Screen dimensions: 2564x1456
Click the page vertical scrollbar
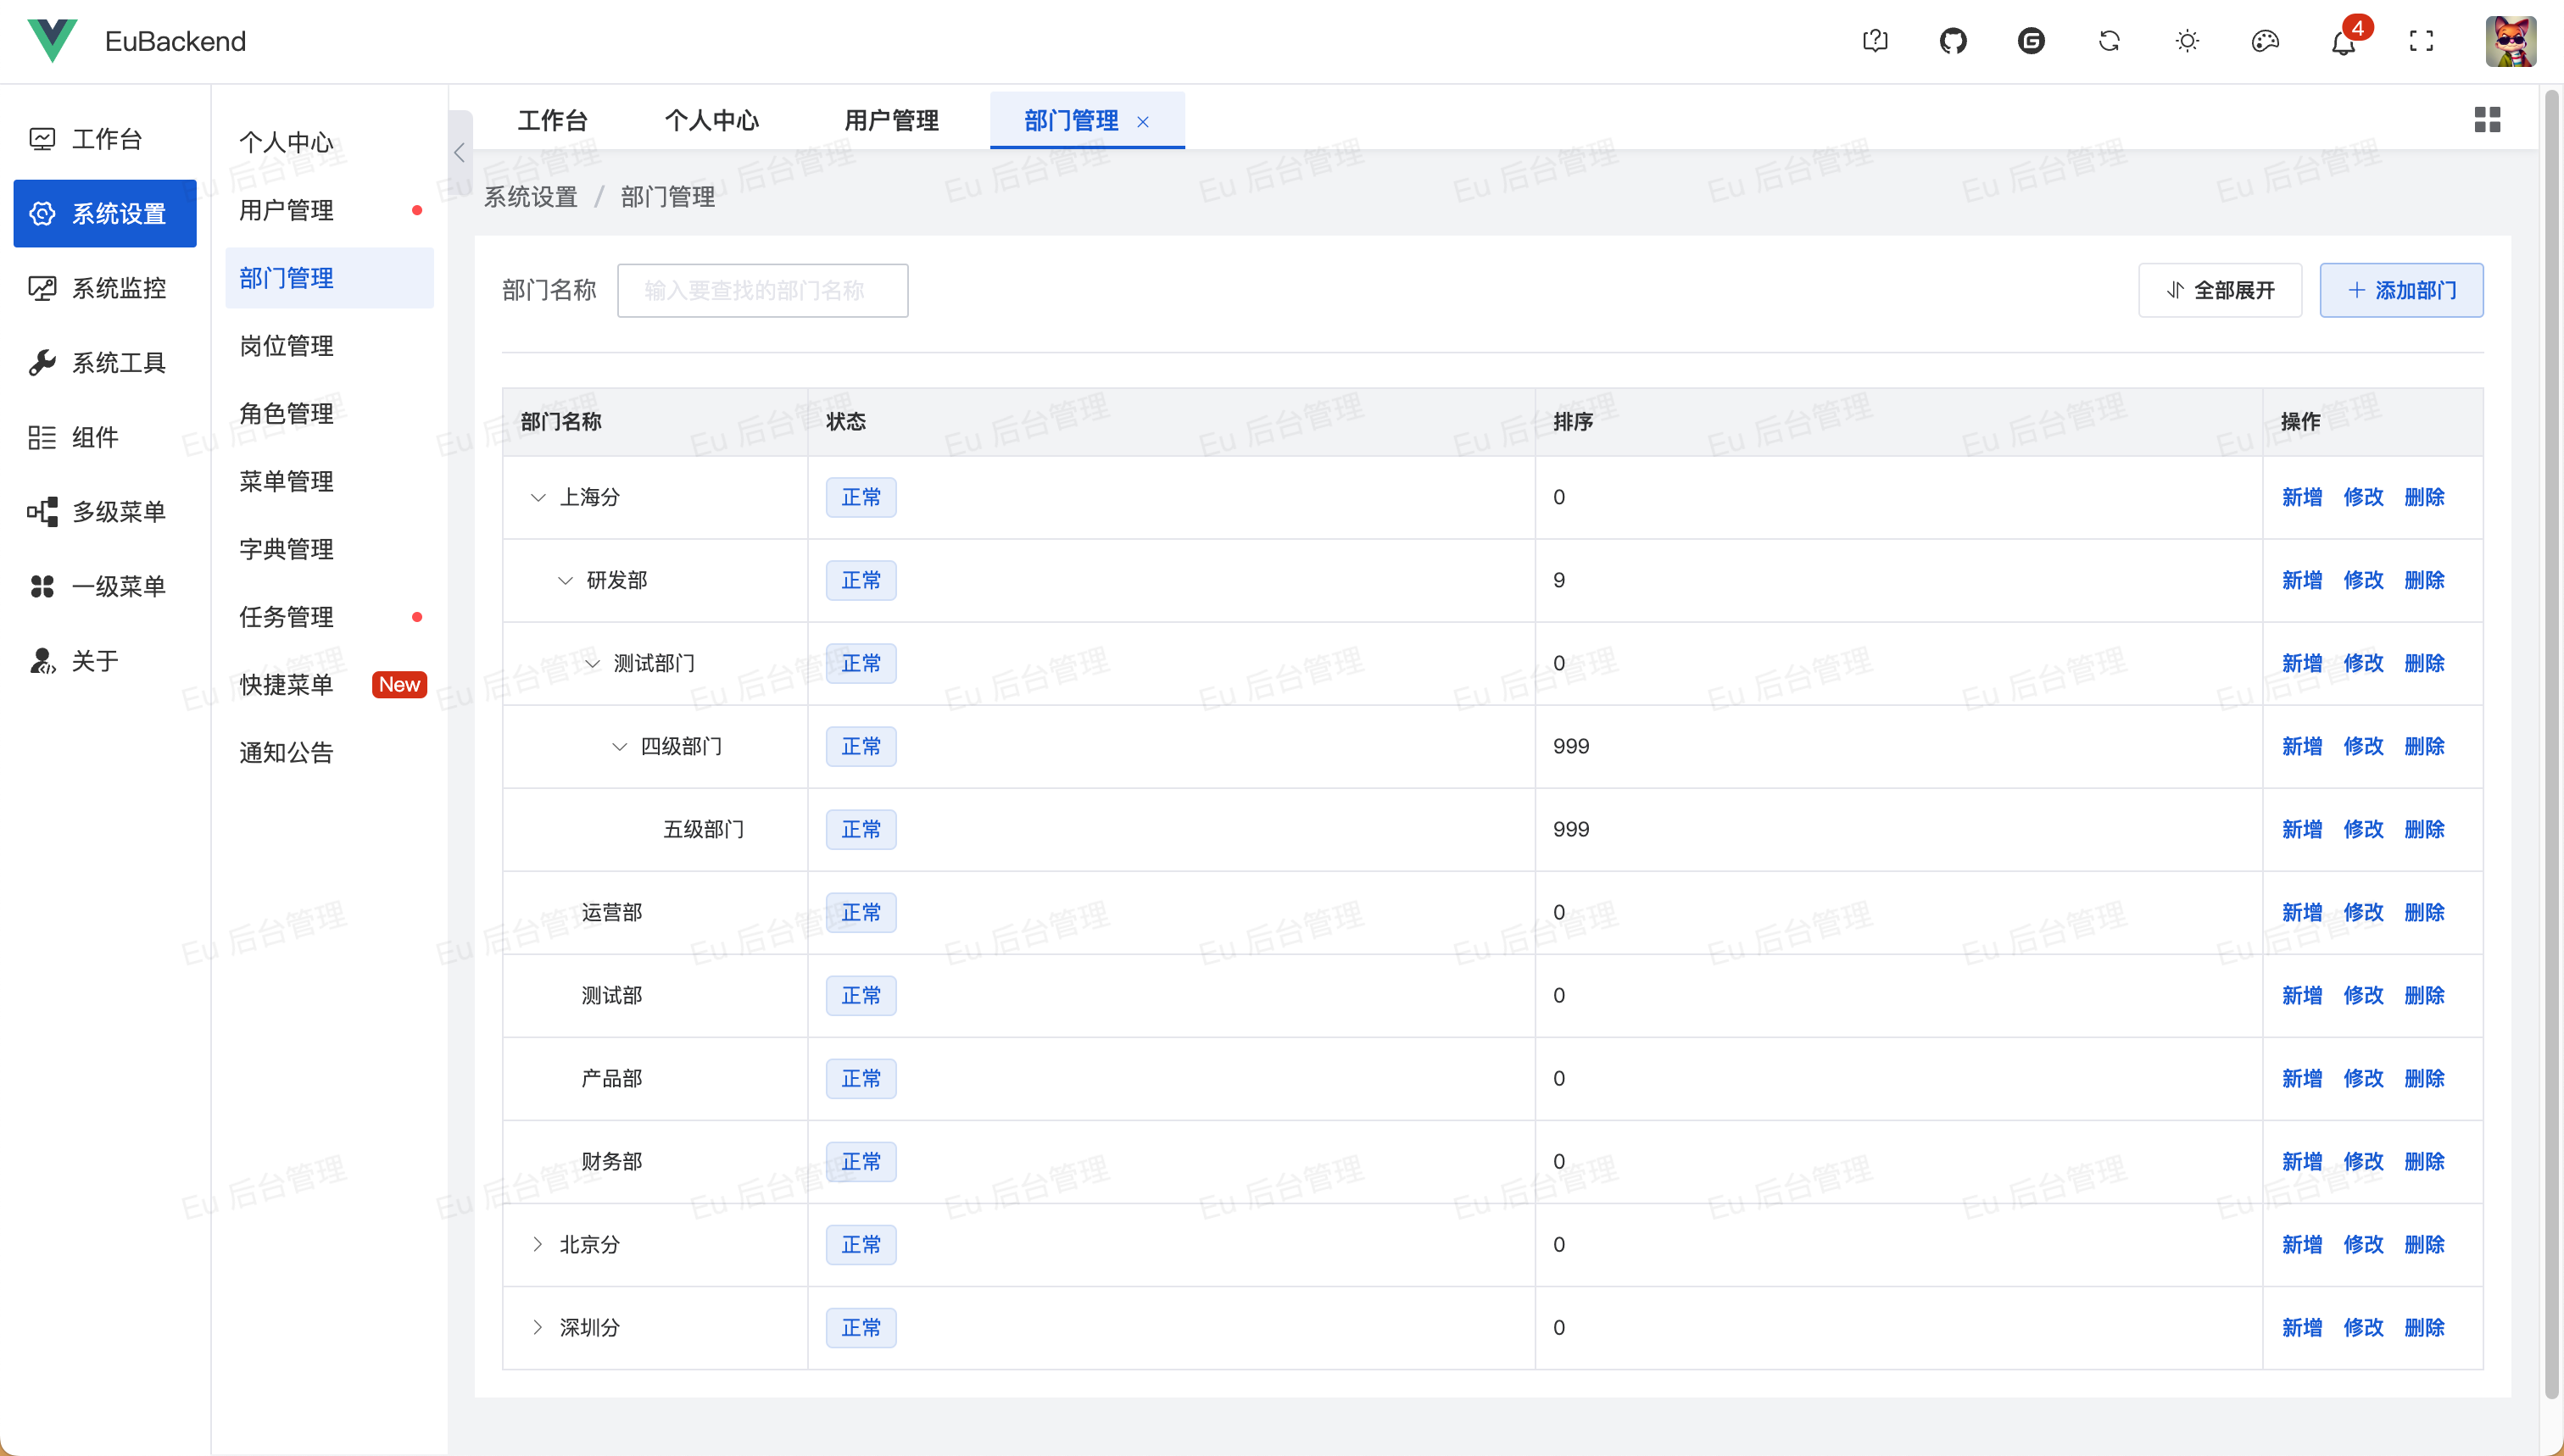click(x=2552, y=745)
